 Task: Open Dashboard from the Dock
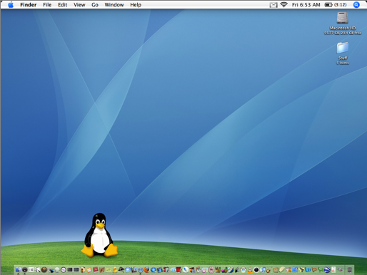[x=24, y=270]
